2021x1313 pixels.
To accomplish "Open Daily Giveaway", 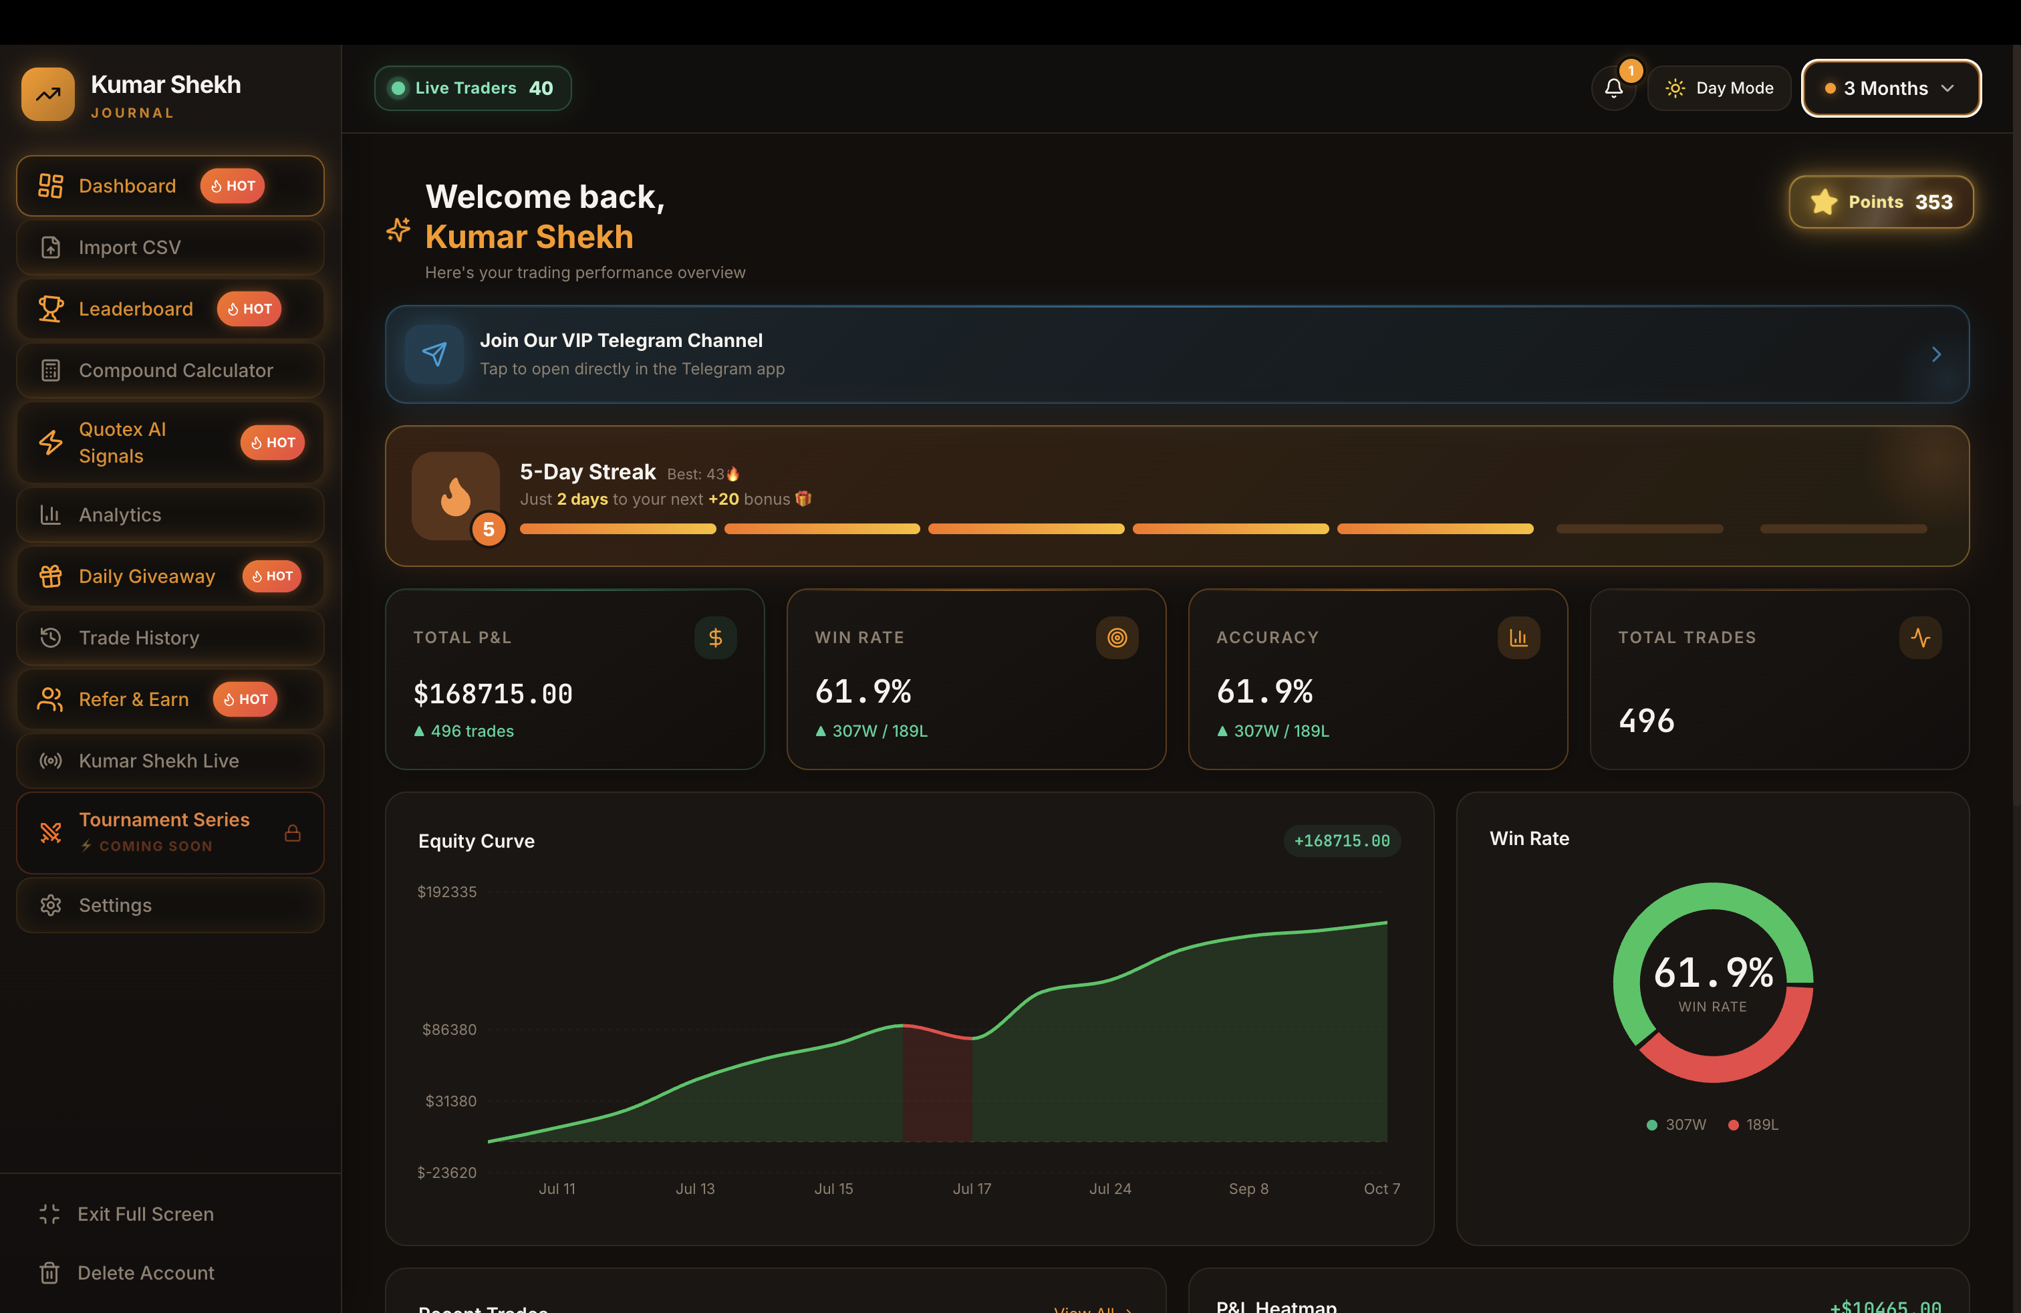I will pos(170,576).
